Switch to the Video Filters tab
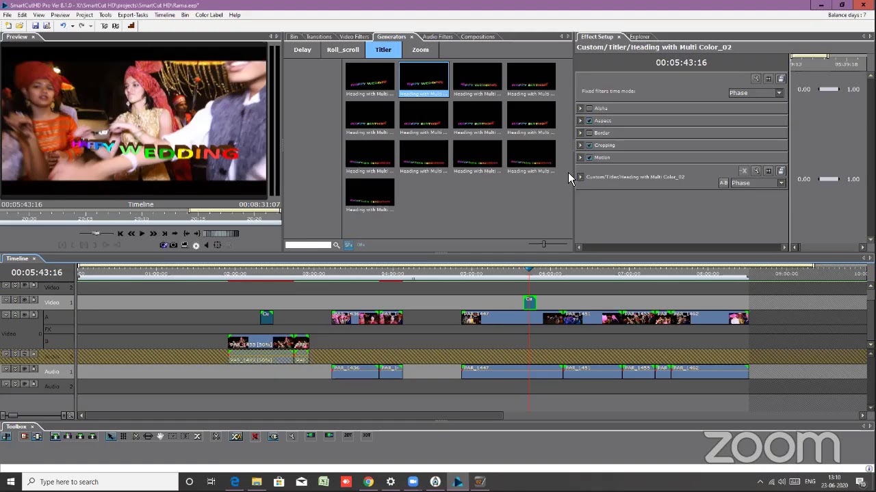This screenshot has width=876, height=492. tap(354, 37)
